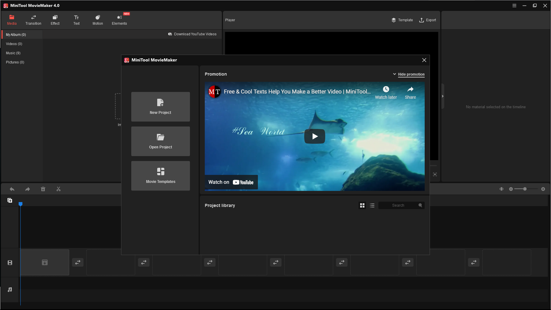Select Music (9) category
The width and height of the screenshot is (551, 310).
pyautogui.click(x=22, y=53)
